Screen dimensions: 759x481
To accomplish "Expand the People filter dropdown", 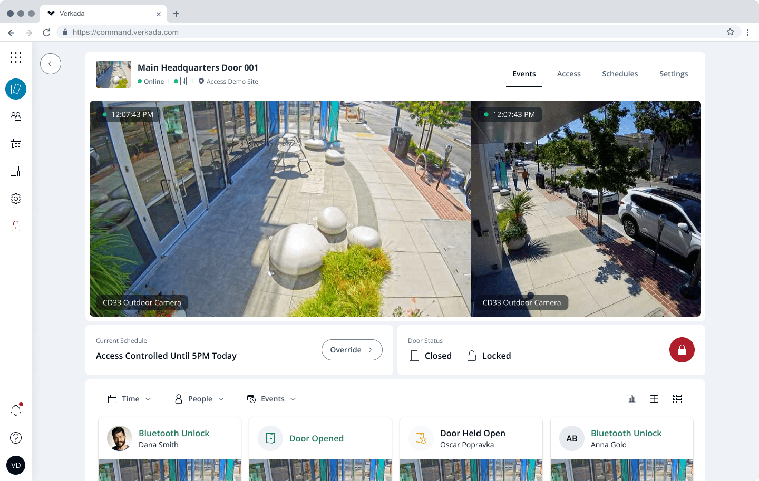I will (199, 399).
